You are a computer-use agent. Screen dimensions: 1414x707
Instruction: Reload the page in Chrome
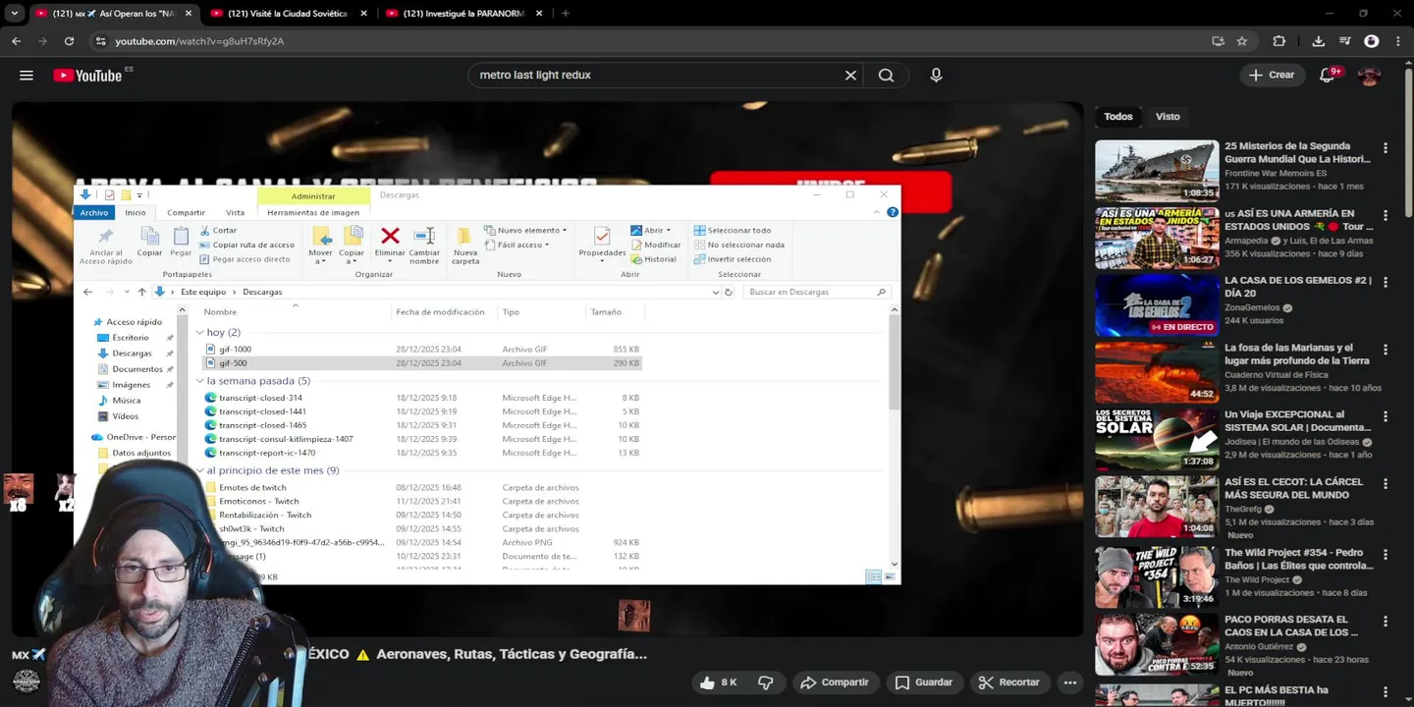pos(69,41)
